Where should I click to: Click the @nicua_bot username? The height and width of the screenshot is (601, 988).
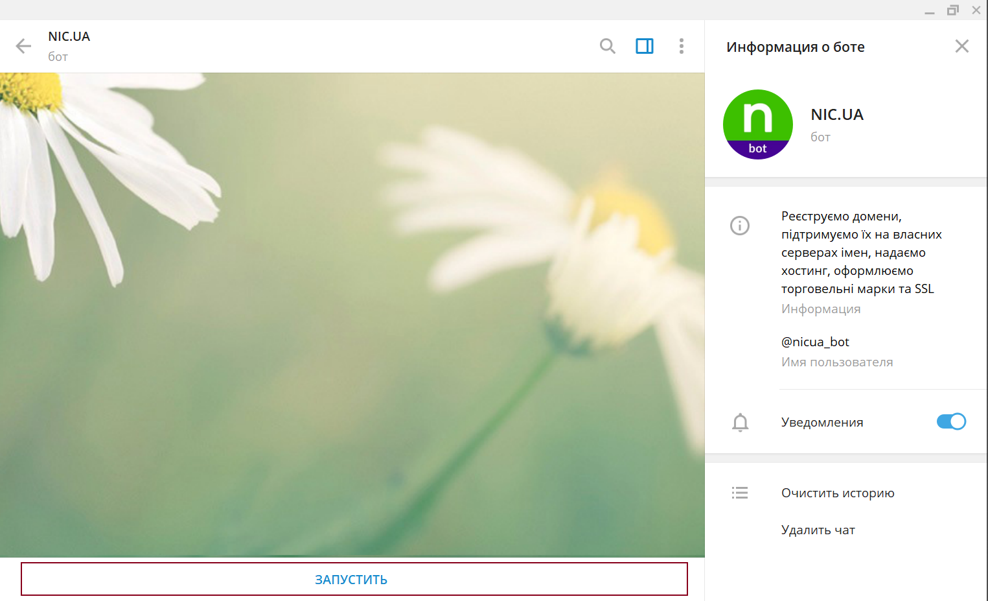[815, 342]
